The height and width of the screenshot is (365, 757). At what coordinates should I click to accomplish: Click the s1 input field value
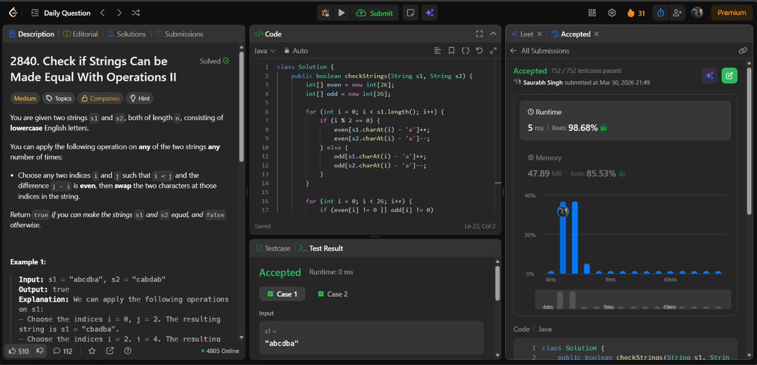click(371, 343)
